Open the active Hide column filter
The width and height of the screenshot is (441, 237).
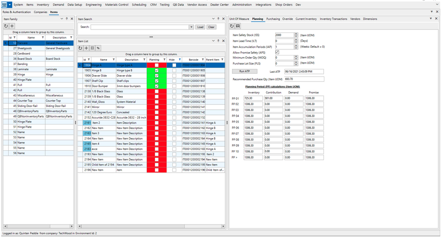[x=180, y=60]
